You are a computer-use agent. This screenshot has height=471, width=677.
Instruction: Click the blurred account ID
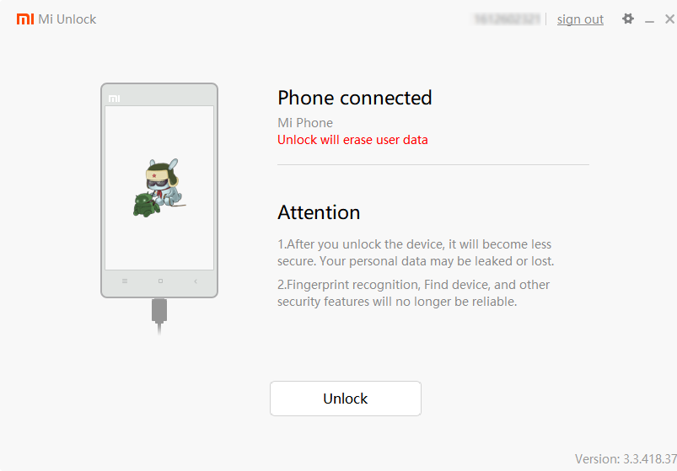507,19
